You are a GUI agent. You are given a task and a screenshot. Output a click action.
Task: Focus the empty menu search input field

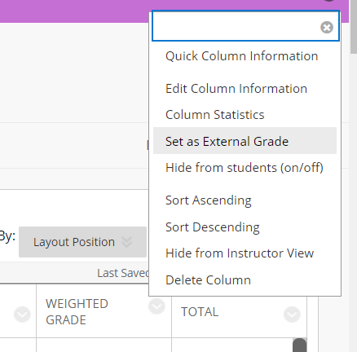236,26
